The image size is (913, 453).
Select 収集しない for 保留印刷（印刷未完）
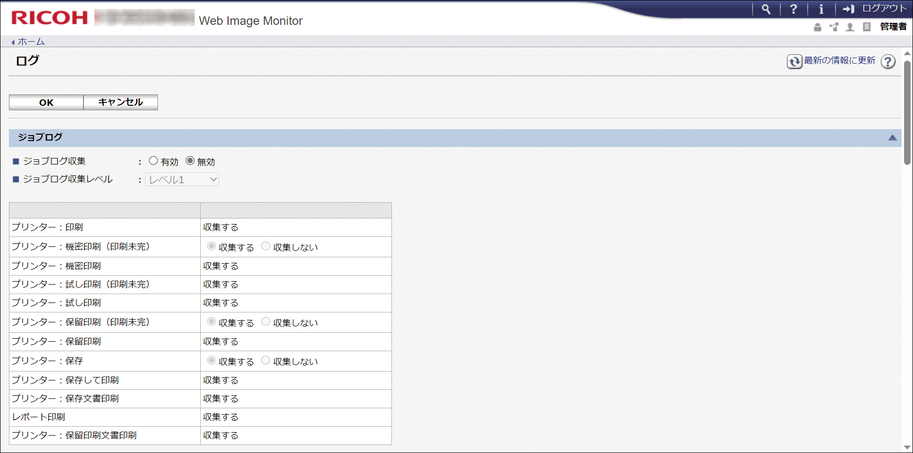point(266,322)
